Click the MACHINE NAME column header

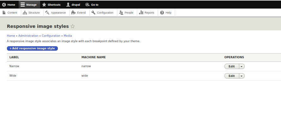point(94,57)
